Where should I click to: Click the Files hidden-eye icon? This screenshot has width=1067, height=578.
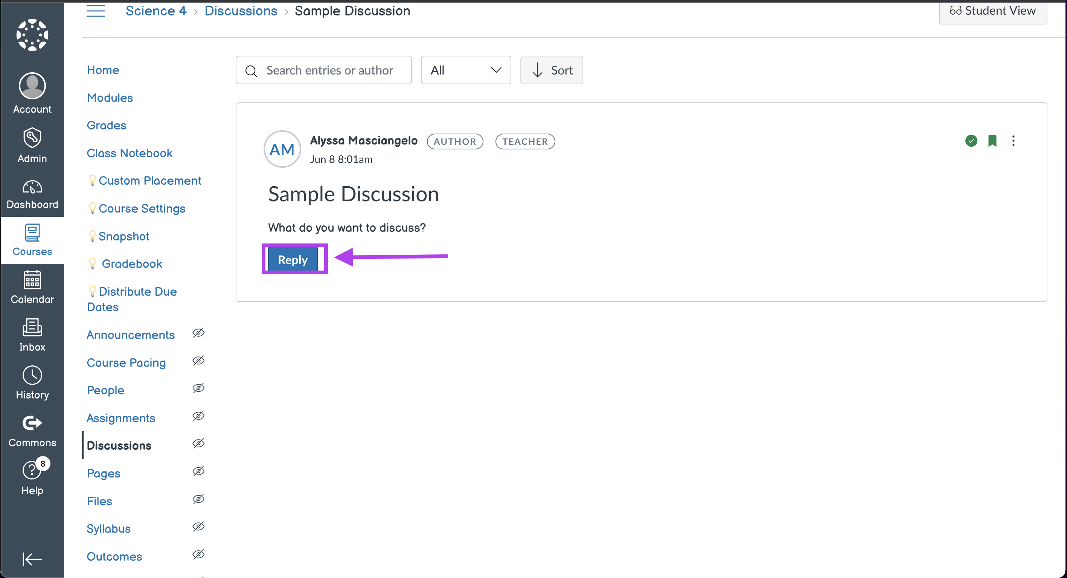(x=198, y=499)
